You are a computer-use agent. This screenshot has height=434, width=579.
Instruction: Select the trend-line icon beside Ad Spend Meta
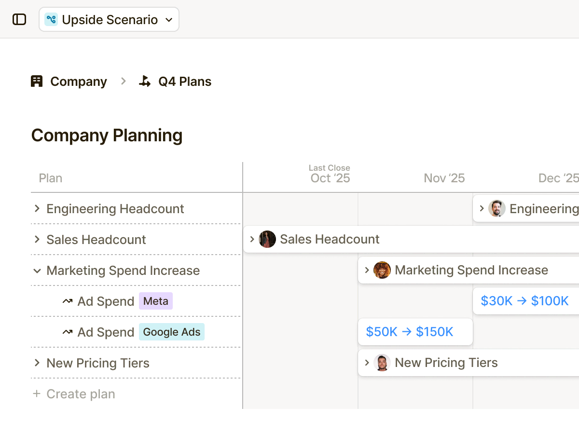click(x=67, y=301)
